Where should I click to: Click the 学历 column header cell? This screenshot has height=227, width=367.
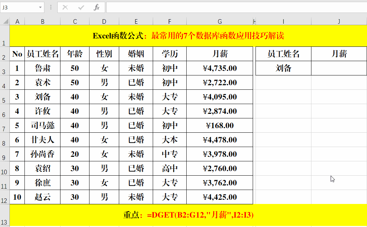click(x=170, y=53)
